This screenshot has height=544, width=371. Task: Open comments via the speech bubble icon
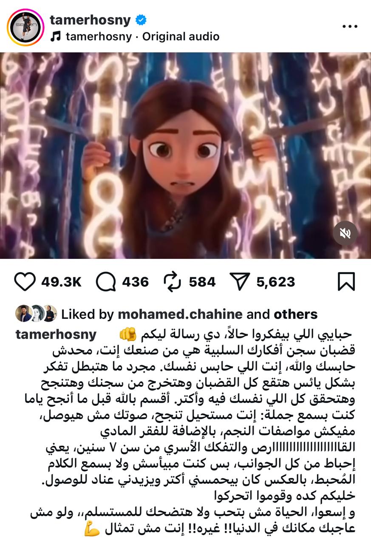(106, 282)
